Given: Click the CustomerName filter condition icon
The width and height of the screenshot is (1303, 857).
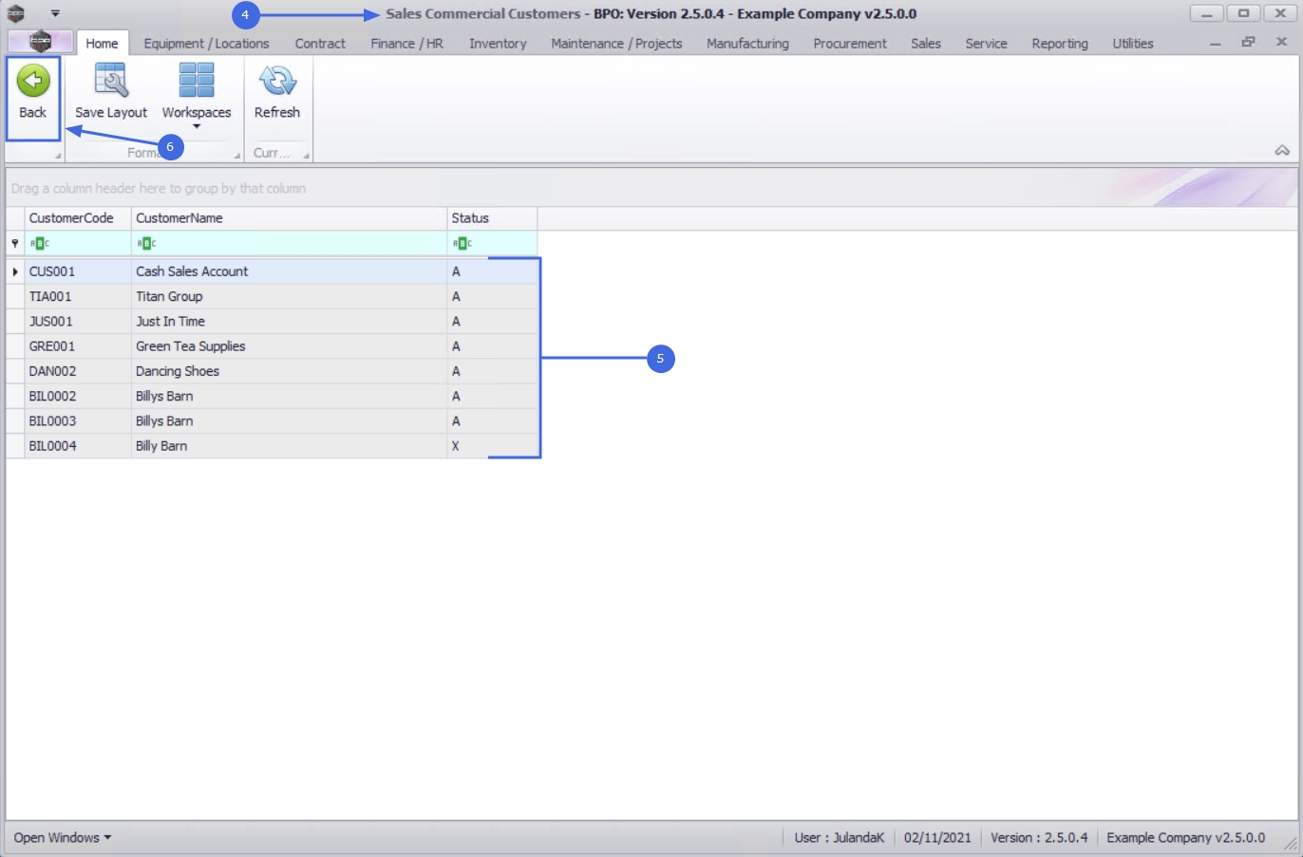Looking at the screenshot, I should 146,244.
